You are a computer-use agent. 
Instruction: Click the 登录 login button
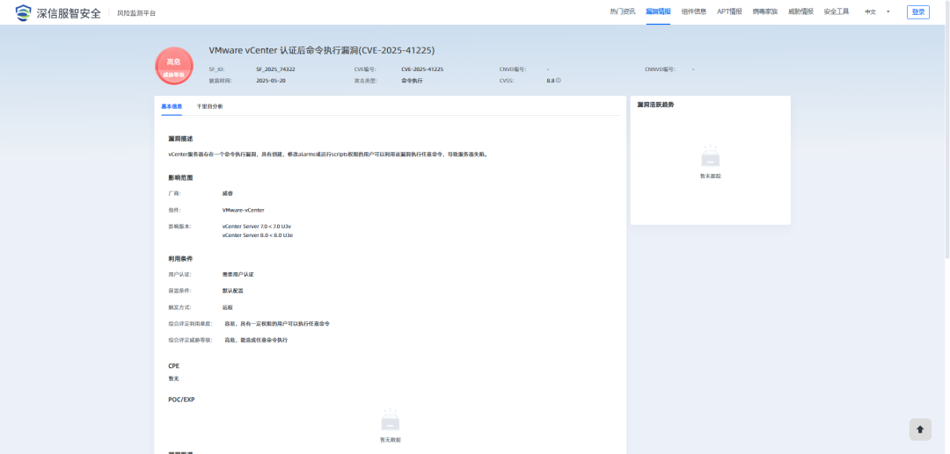[917, 12]
